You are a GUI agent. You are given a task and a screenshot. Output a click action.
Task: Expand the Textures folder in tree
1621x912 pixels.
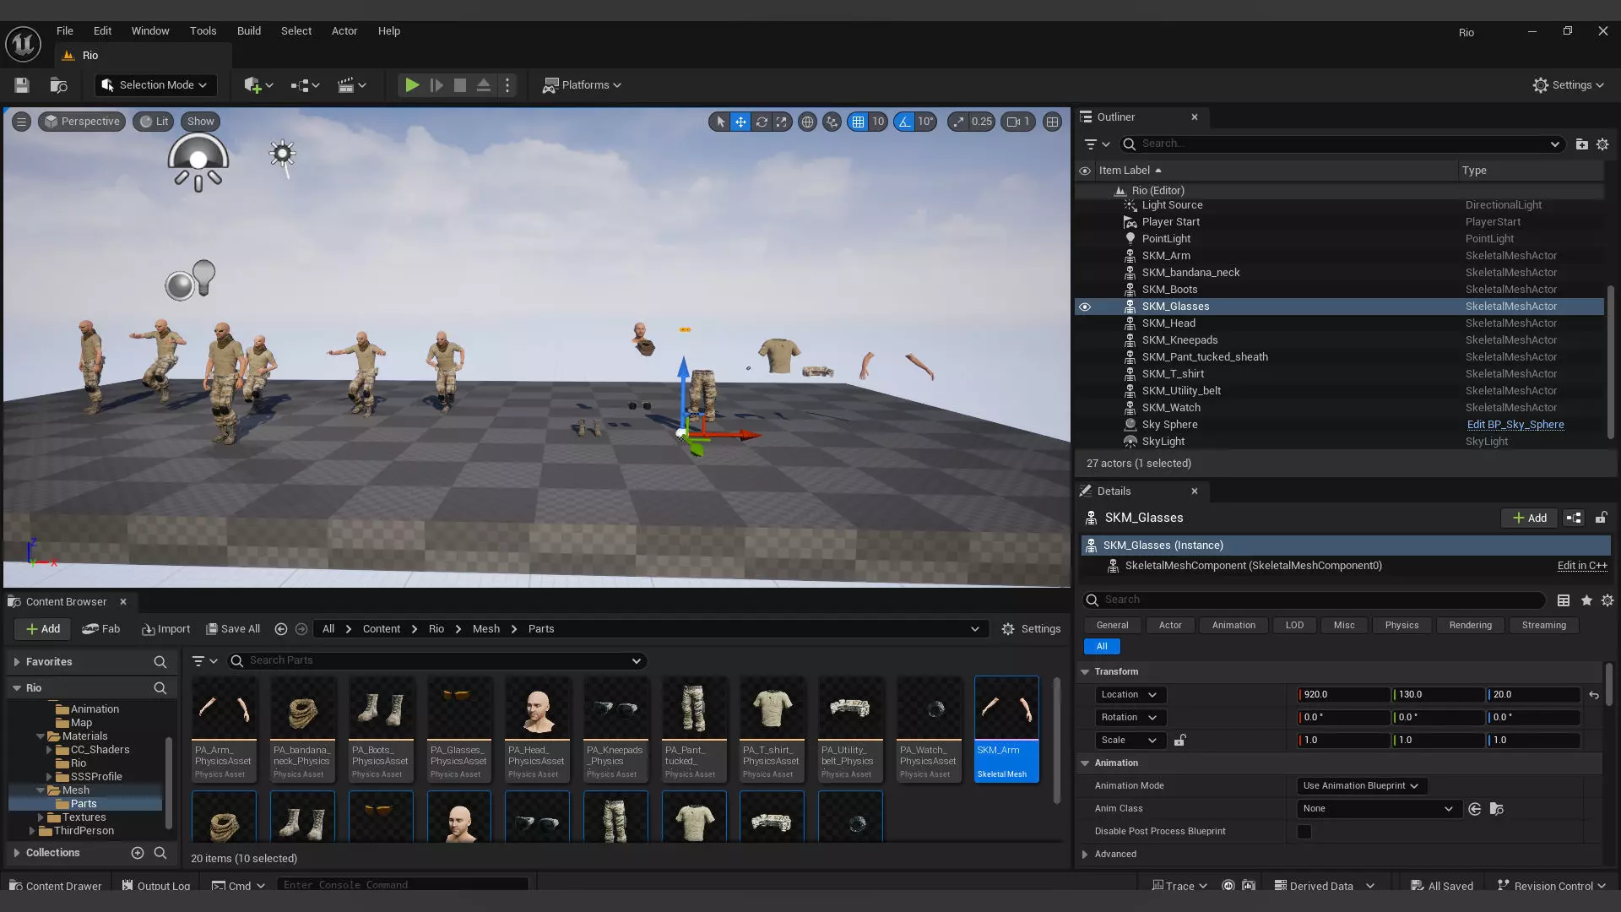pyautogui.click(x=40, y=817)
